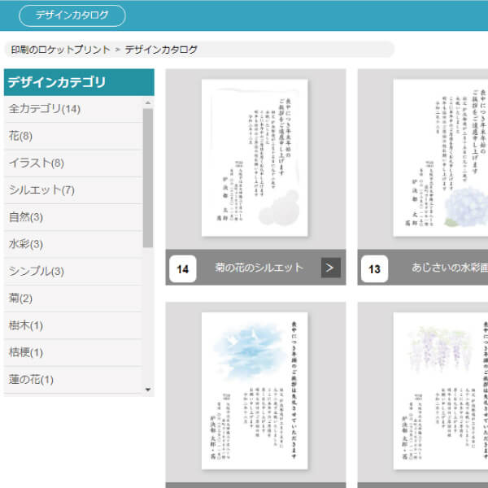Click デザインカタログ breadcrumb text
The height and width of the screenshot is (488, 488).
coord(161,50)
